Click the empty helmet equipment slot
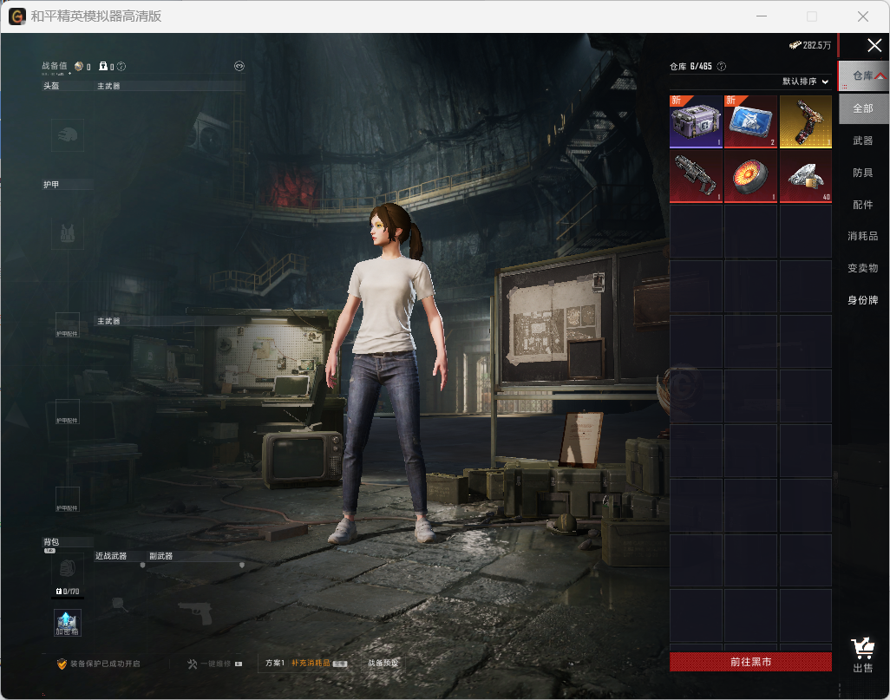This screenshot has height=700, width=890. pyautogui.click(x=68, y=135)
